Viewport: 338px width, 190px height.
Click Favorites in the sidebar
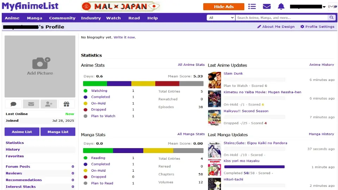pyautogui.click(x=15, y=156)
